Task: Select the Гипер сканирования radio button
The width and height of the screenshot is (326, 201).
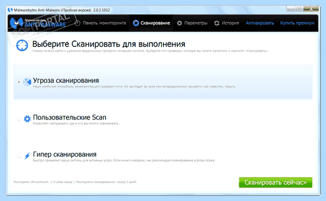Action: [x=19, y=156]
